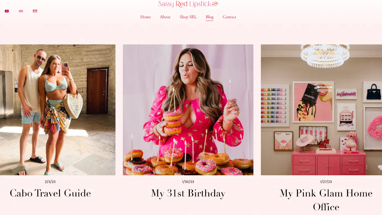
Task: Open the YouTube social icon
Action: pos(7,11)
